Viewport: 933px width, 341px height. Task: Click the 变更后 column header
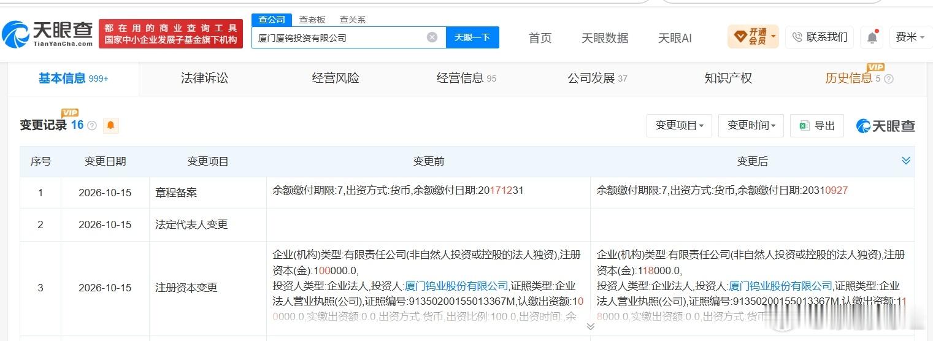click(x=752, y=161)
